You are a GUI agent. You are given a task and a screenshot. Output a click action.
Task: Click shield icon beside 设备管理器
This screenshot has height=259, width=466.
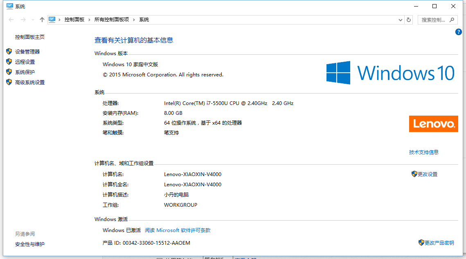9,51
